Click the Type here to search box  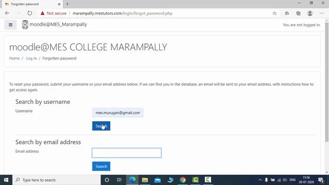point(57,180)
